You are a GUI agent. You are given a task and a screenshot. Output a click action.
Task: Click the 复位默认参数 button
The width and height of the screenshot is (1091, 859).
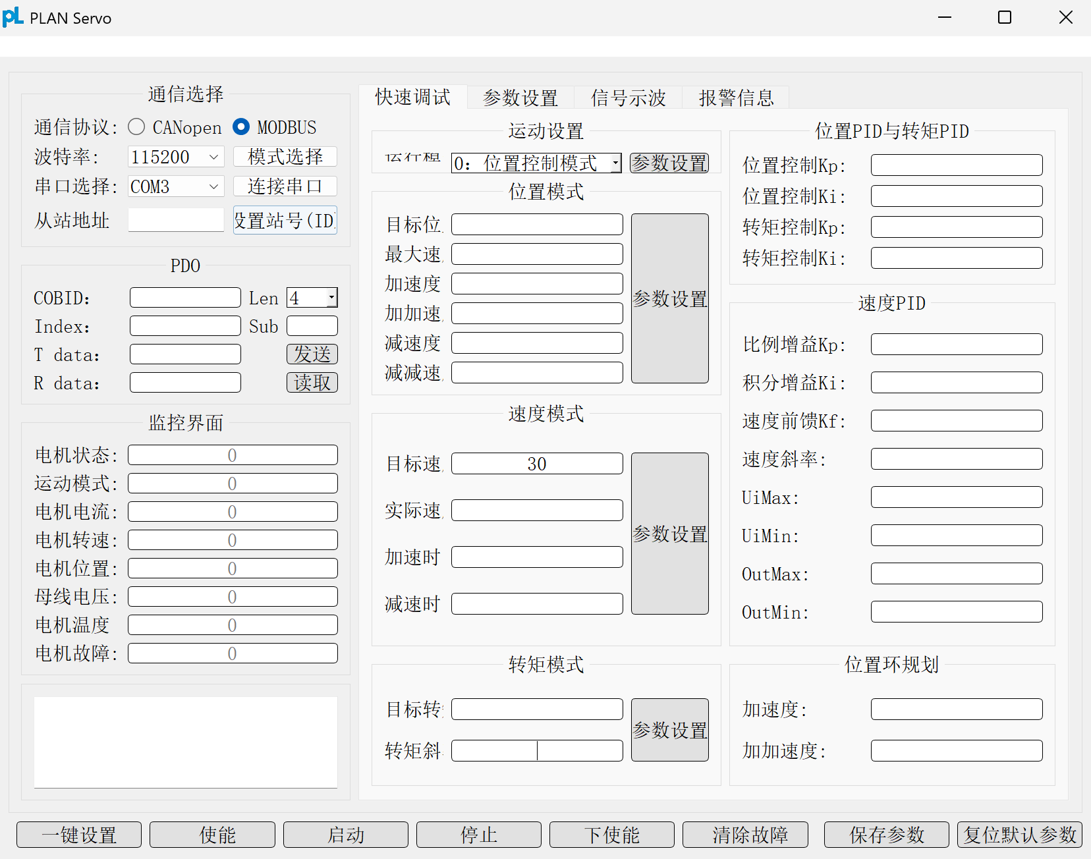coord(1020,835)
